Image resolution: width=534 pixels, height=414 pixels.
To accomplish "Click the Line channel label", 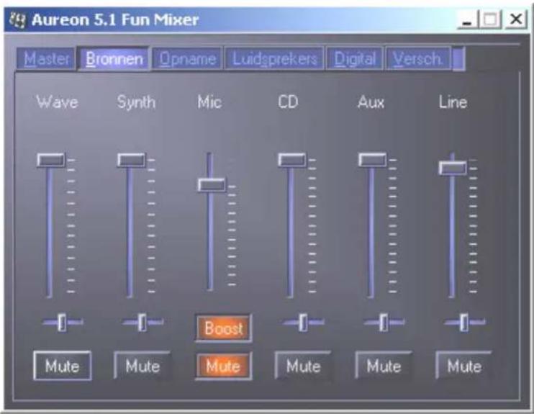I will click(x=453, y=102).
